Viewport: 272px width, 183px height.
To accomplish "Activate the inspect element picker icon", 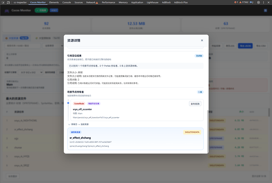I will coord(3,2).
